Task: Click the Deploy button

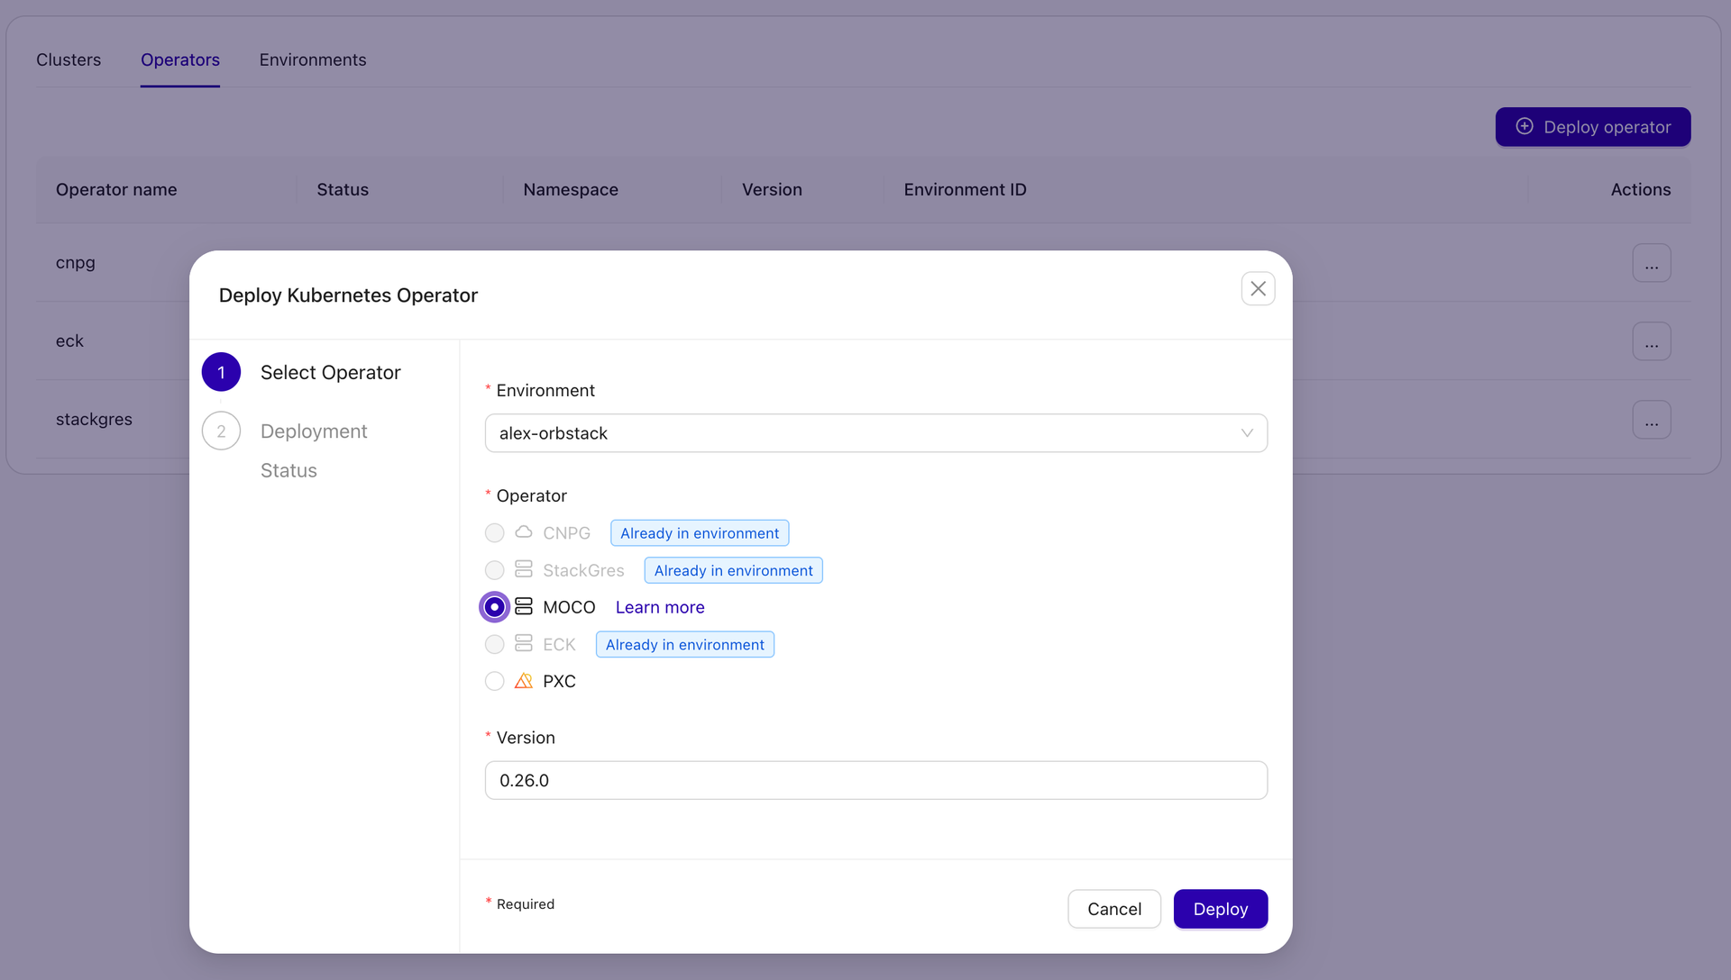Action: pyautogui.click(x=1220, y=909)
